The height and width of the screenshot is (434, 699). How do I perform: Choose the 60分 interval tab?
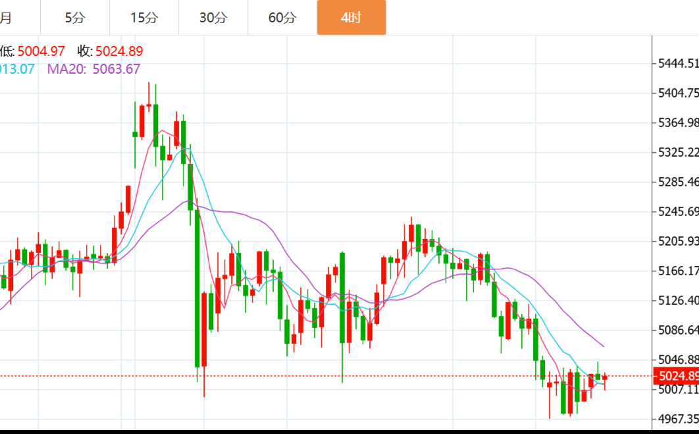coord(282,18)
